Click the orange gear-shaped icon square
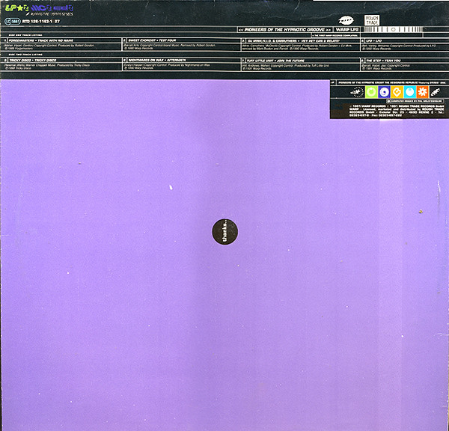Image resolution: width=449 pixels, height=431 pixels. 422,93
